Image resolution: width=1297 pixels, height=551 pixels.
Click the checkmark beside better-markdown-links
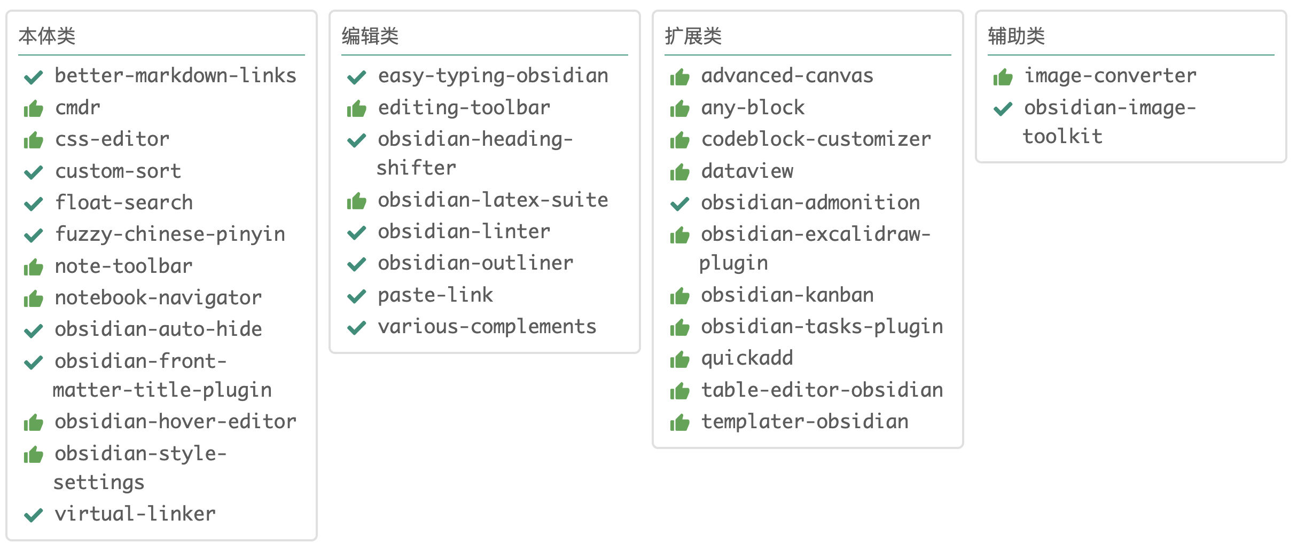[34, 77]
